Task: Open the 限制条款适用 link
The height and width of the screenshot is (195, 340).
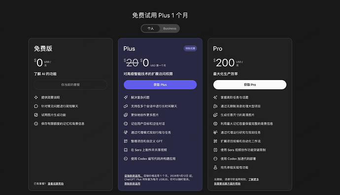Action: (132, 184)
